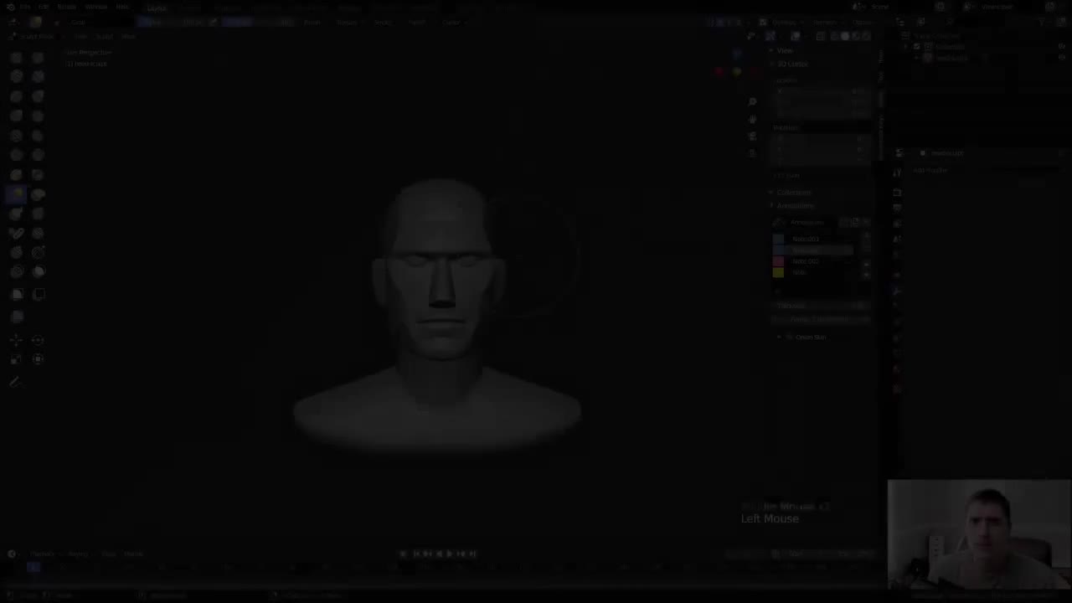Image resolution: width=1072 pixels, height=603 pixels.
Task: Open the Modifier wrench properties tab
Action: (897, 291)
